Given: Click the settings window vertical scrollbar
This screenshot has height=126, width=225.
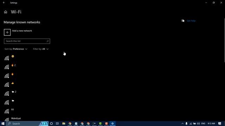Looking at the screenshot, I should 224,40.
